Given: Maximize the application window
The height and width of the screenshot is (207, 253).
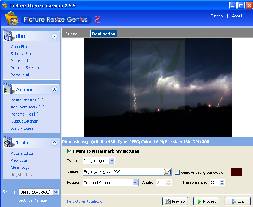Looking at the screenshot, I should [241, 6].
